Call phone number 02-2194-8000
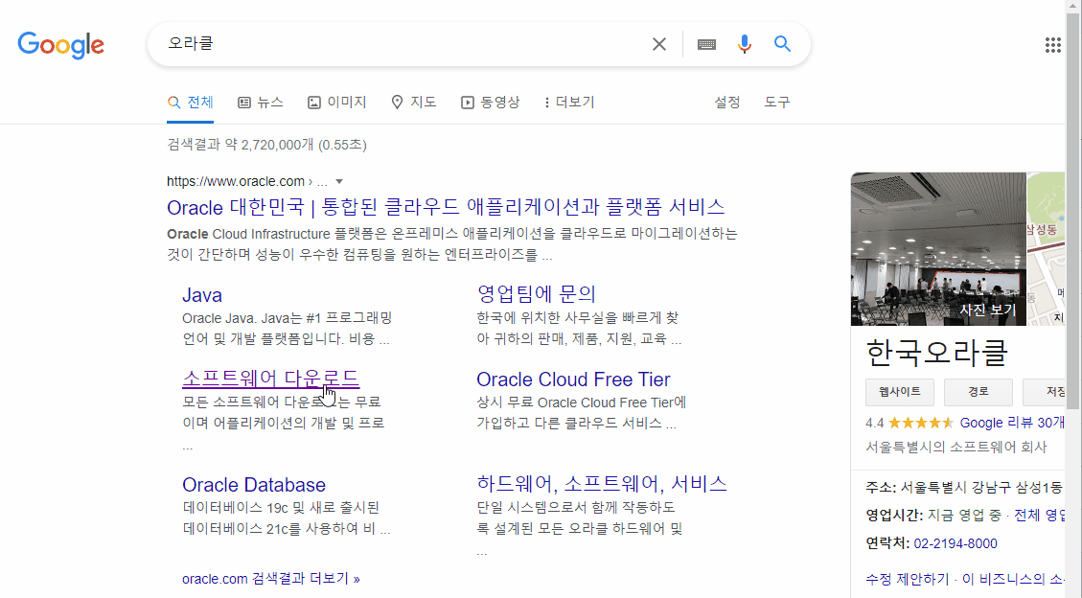This screenshot has height=598, width=1082. (x=955, y=543)
